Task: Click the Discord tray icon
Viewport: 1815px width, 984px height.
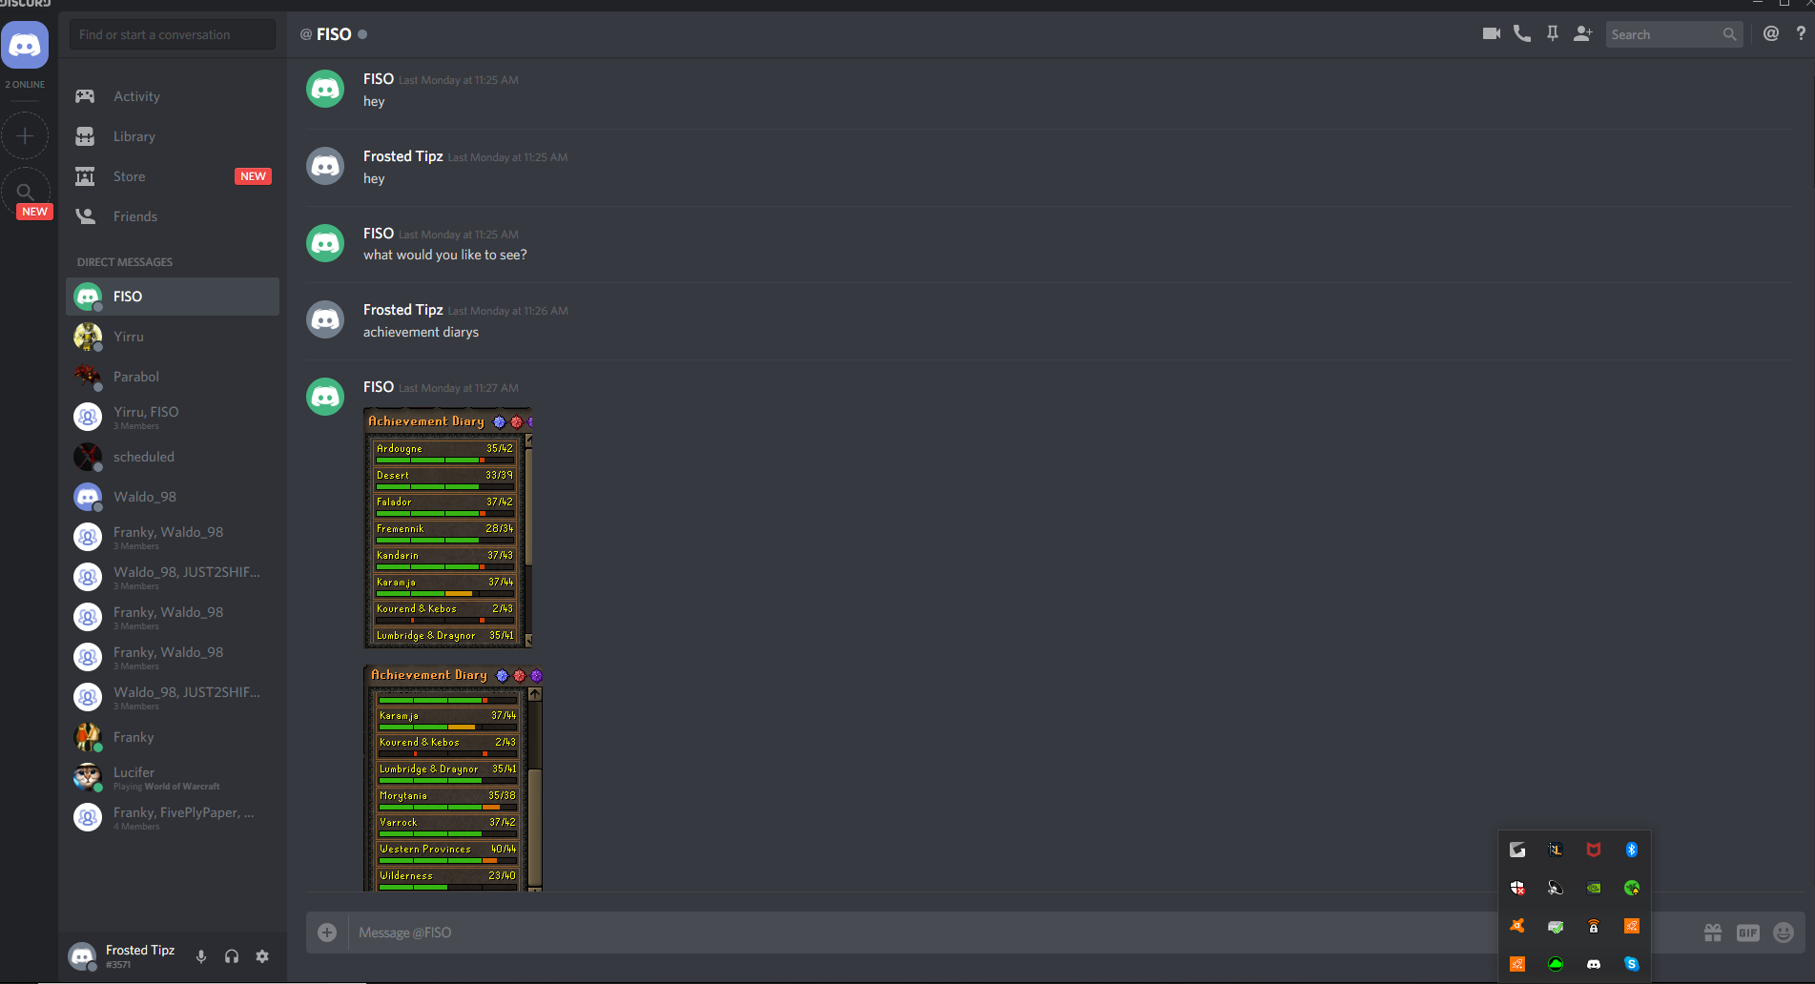Action: click(x=1594, y=964)
